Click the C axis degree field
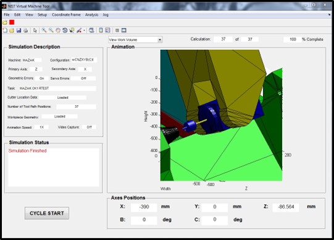Viewport: 334px width, 240px height. (215, 220)
